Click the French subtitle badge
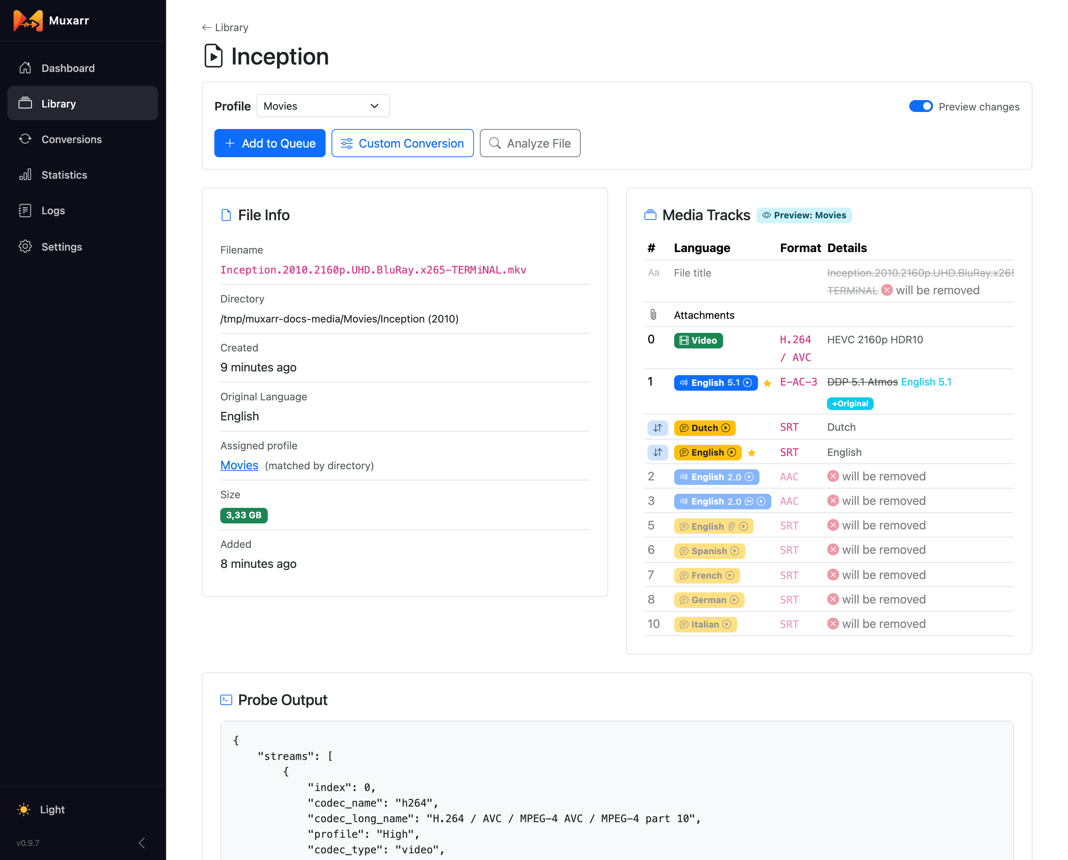The width and height of the screenshot is (1068, 860). (x=707, y=575)
